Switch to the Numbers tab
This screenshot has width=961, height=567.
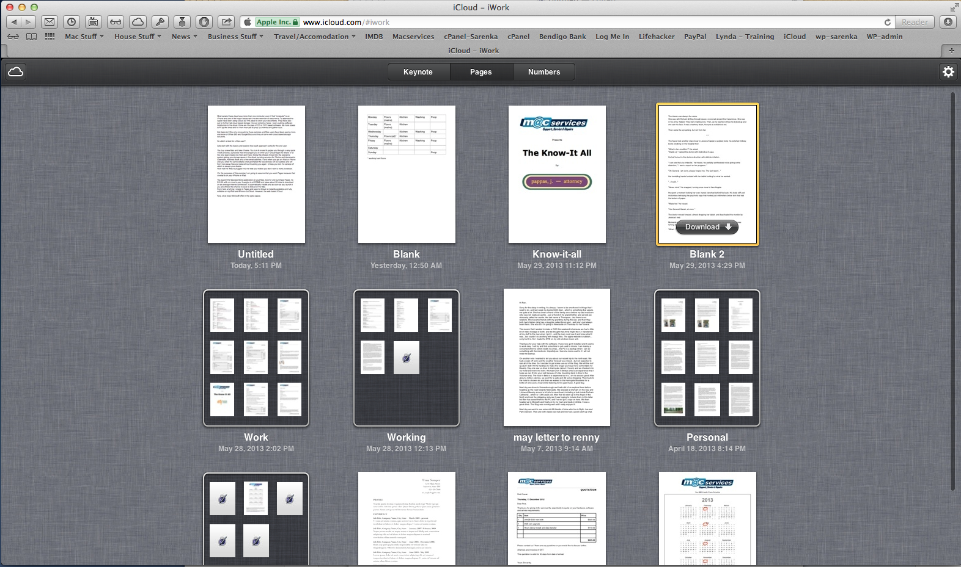pyautogui.click(x=544, y=72)
